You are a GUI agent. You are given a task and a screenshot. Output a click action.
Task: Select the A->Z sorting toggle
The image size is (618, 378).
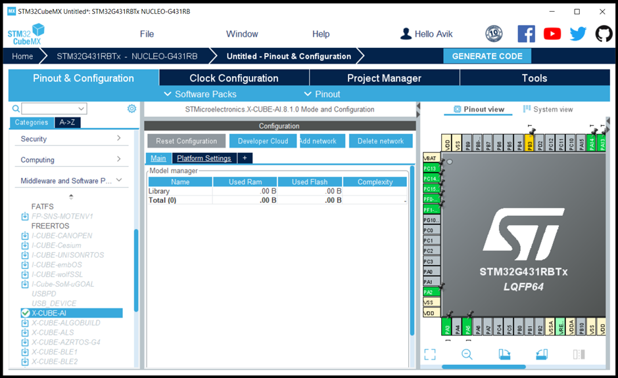[x=68, y=122]
